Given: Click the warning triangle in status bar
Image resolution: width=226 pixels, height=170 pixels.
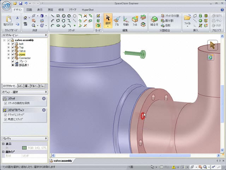Looking at the screenshot, I should point(174,167).
